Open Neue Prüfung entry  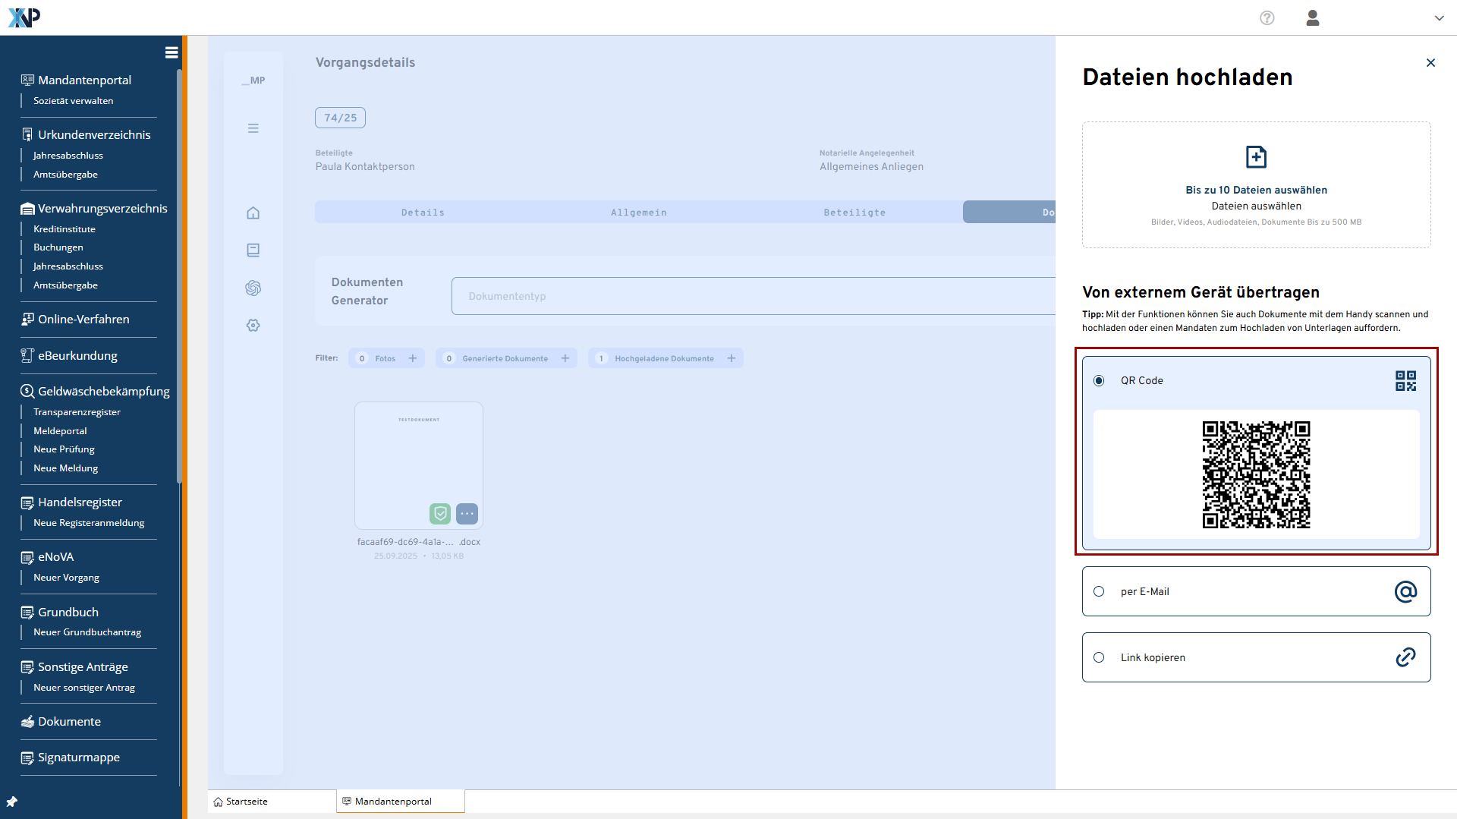coord(64,449)
